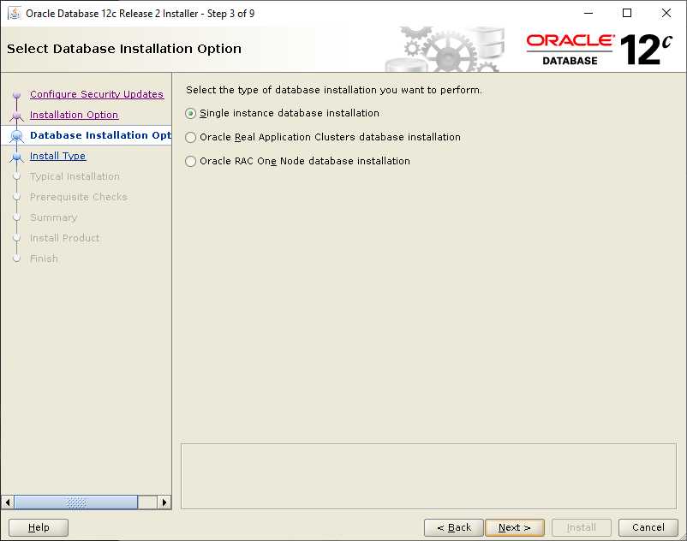Screen dimensions: 687x541
Task: Click the sidebar horizontal scrollbar thumb
Action: [75, 502]
